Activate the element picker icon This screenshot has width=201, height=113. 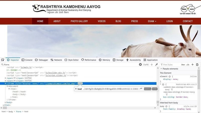point(3,60)
